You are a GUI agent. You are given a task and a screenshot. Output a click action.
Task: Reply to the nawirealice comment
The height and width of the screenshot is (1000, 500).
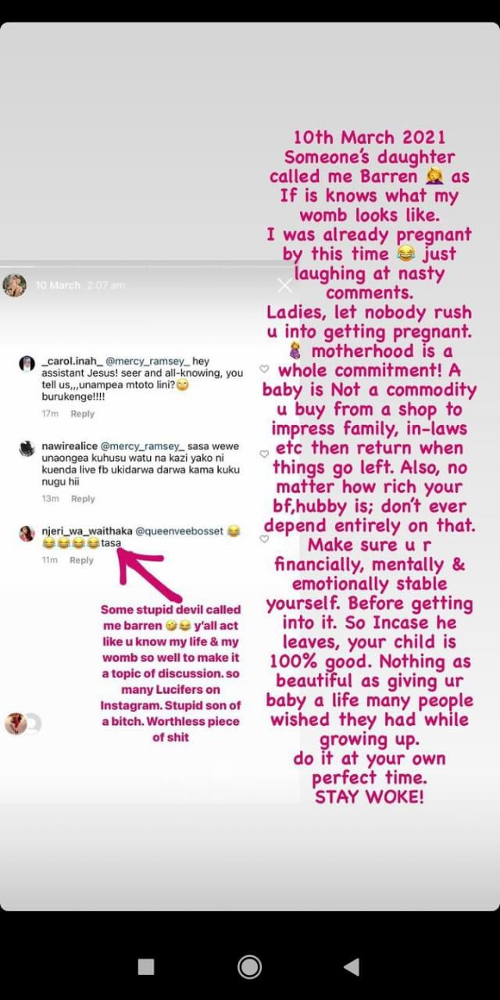82,498
